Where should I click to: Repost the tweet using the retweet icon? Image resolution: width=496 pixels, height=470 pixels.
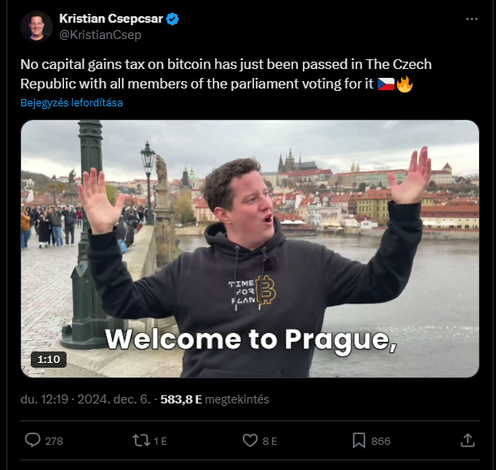point(141,440)
